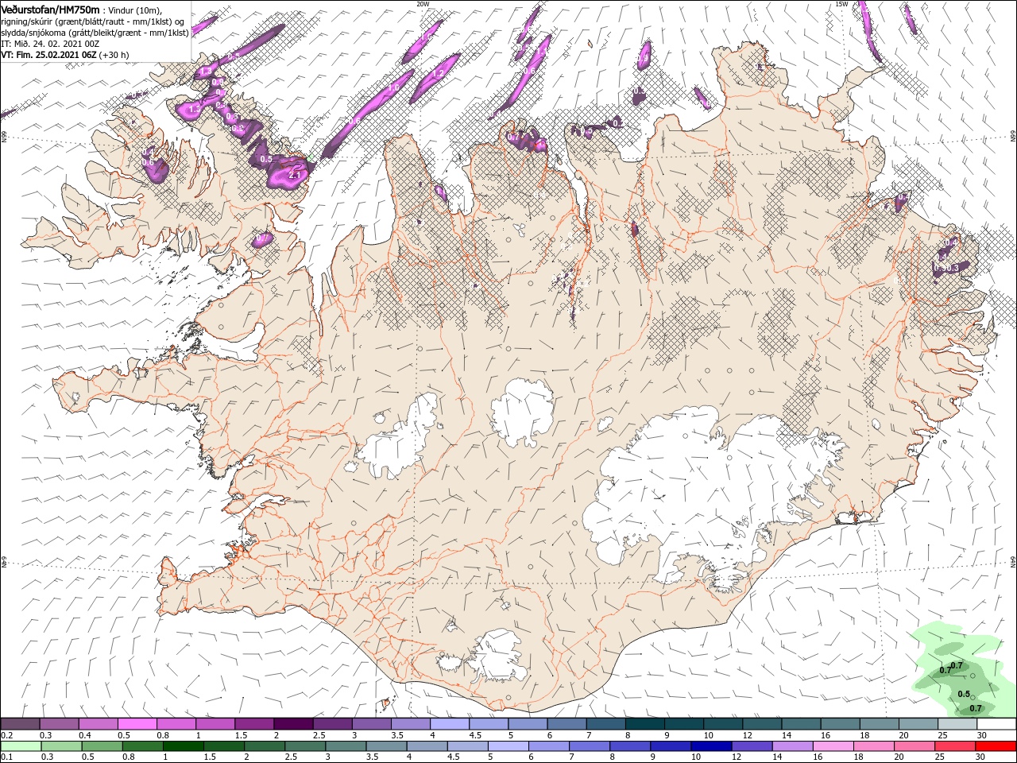Click the 'rigning/skúrir' legend description line
Screen dimensions: 1017x763
[x=92, y=21]
